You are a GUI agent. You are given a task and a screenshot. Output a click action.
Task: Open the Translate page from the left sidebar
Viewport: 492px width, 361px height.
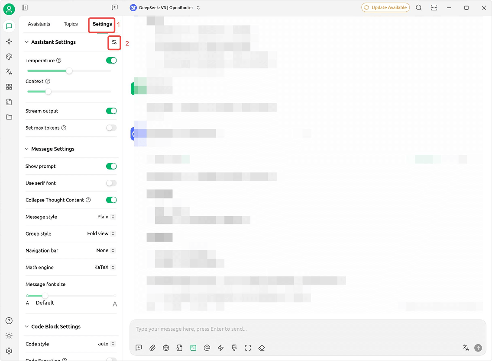(9, 72)
